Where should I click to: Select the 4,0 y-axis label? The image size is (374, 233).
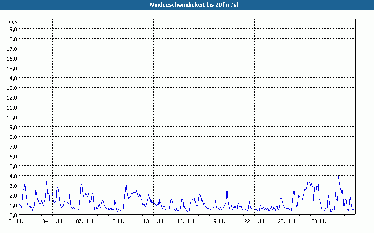coord(14,176)
